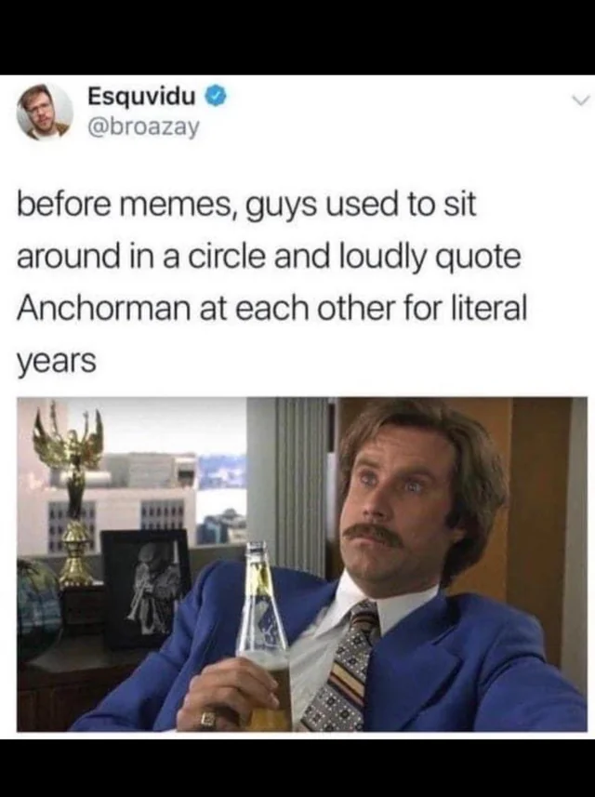
Task: Click the word "years" in the tweet
Action: 57,363
